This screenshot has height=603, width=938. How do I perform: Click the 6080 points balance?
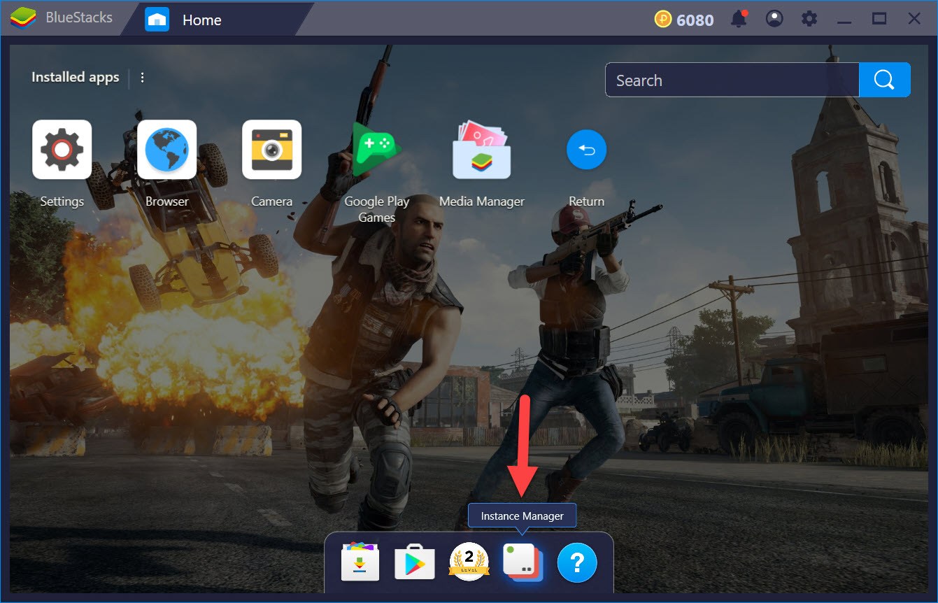695,20
